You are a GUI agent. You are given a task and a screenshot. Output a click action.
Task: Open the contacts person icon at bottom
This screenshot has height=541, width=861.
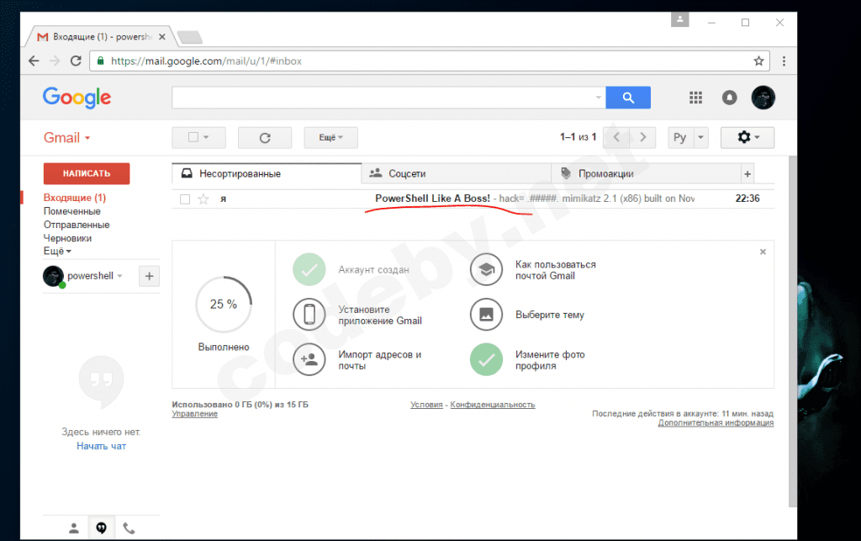point(74,528)
